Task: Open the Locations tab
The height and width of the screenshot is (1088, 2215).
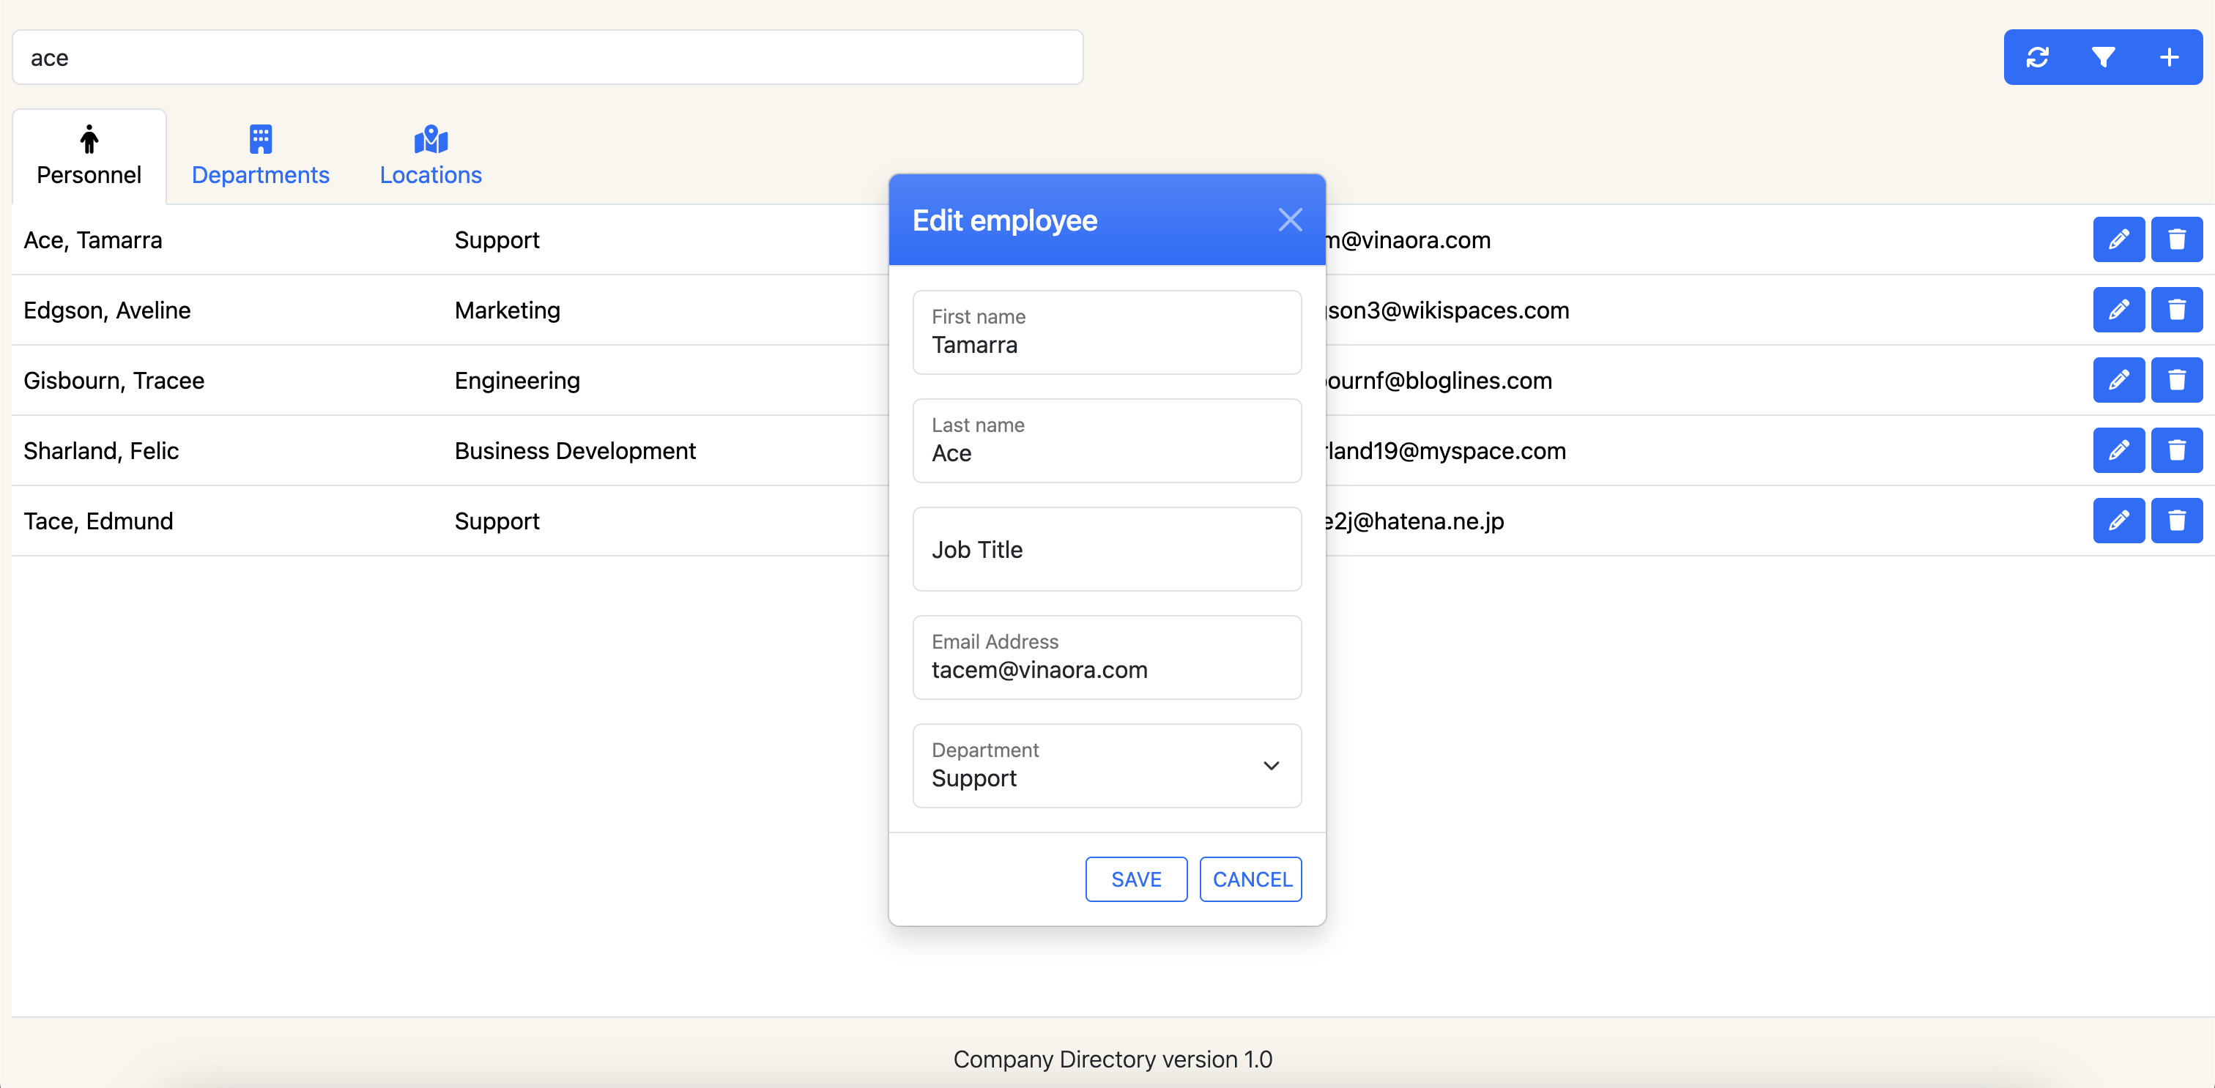Action: point(430,157)
